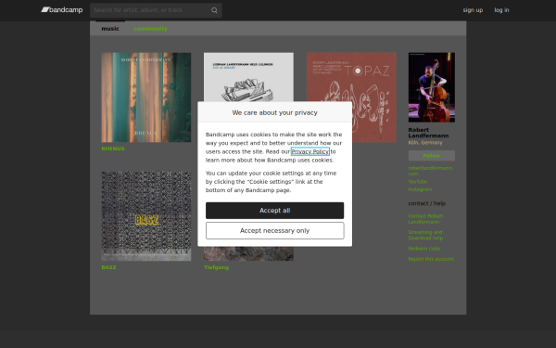Open the sign up link

[473, 10]
